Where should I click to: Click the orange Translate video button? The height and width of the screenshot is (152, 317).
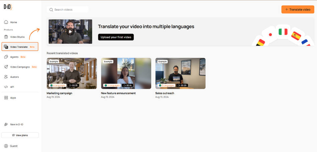coord(298,9)
